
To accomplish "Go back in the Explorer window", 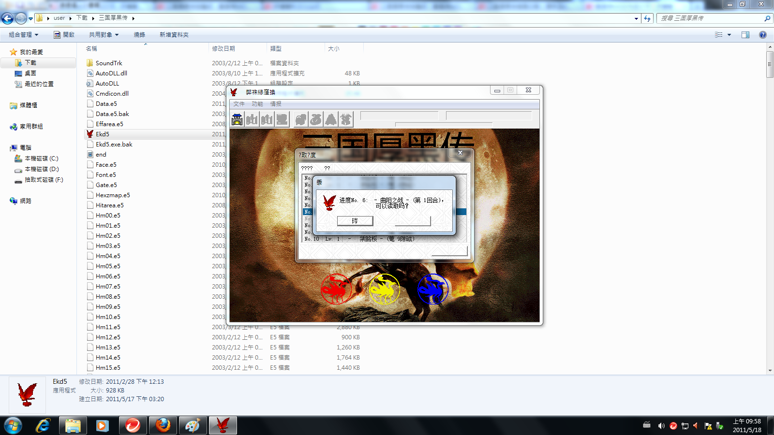I will [7, 18].
